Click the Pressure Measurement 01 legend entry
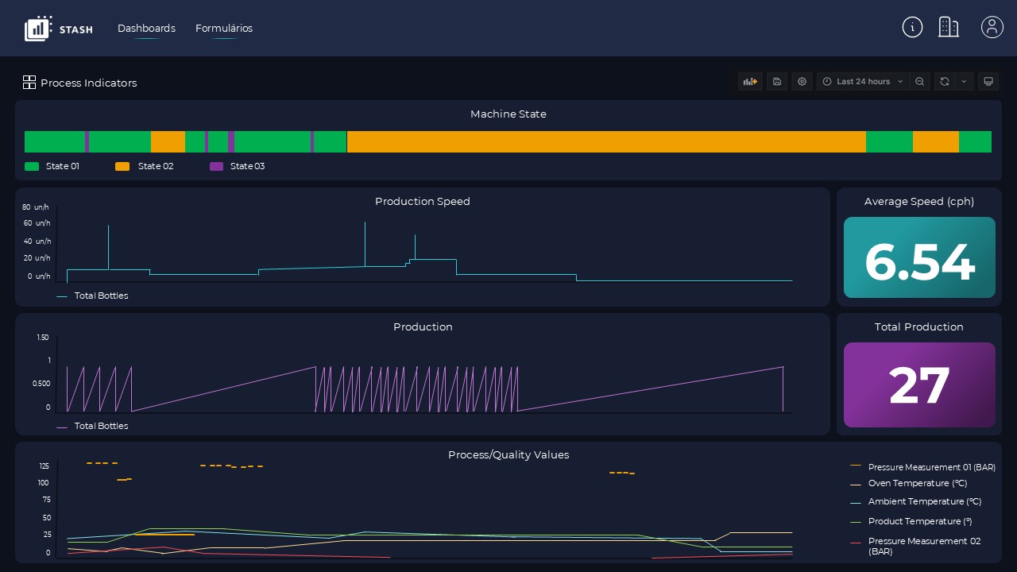Screen dimensions: 1017x572 pos(931,467)
